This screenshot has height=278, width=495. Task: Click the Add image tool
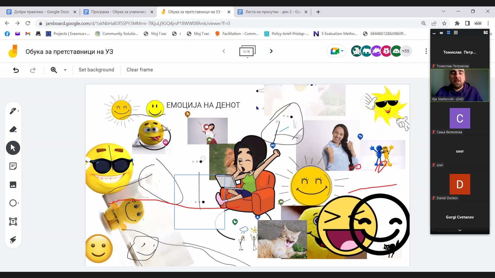click(13, 185)
